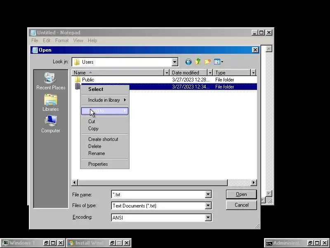
Task: Click the Notepad vertical scrollbar up arrow
Action: tap(269, 49)
